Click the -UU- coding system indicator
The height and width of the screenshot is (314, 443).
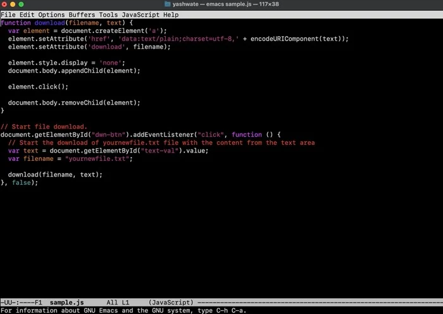[9, 303]
